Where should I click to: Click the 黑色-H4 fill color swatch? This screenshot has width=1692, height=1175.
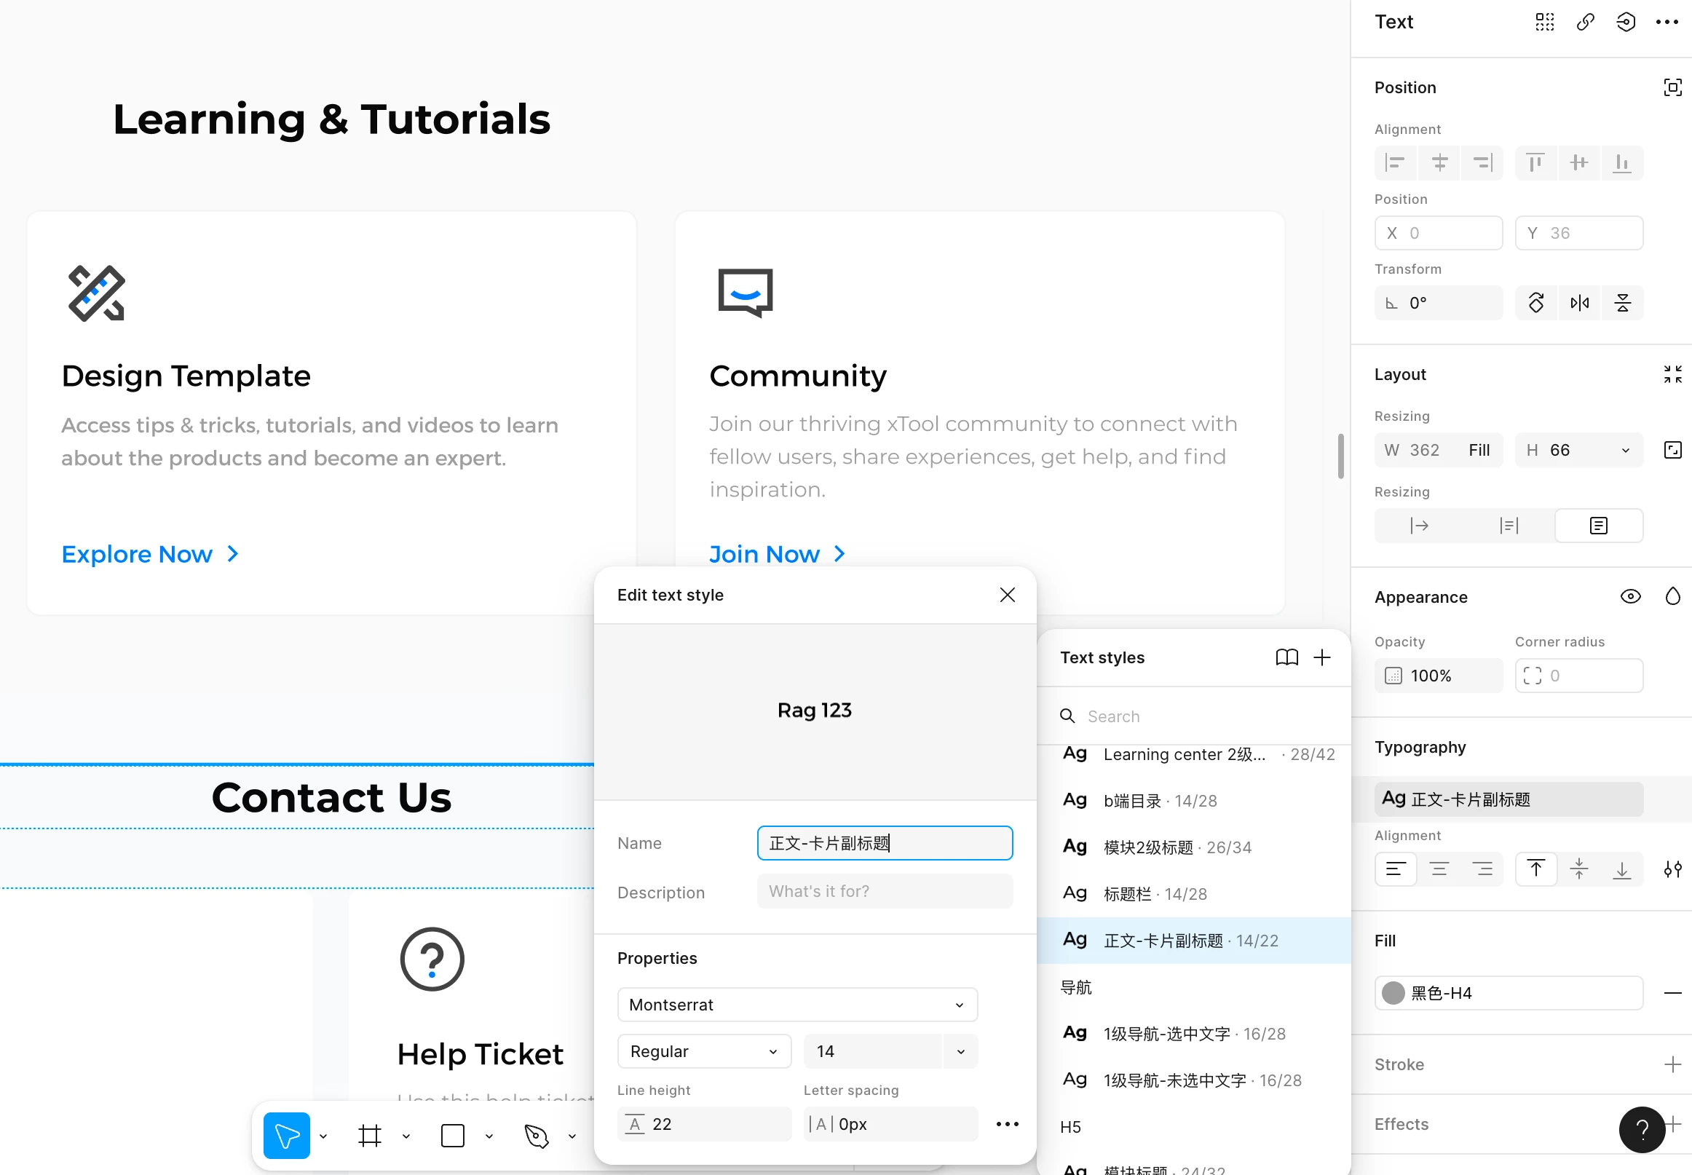[1393, 993]
